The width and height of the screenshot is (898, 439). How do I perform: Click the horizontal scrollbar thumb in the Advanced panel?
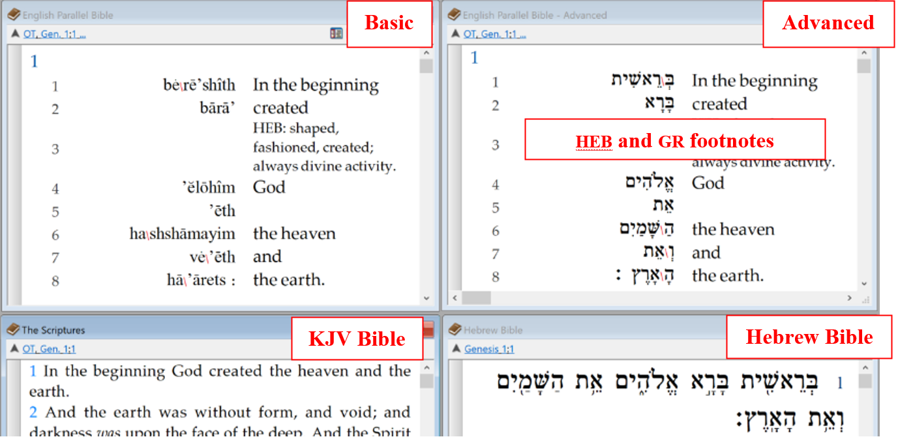[477, 298]
